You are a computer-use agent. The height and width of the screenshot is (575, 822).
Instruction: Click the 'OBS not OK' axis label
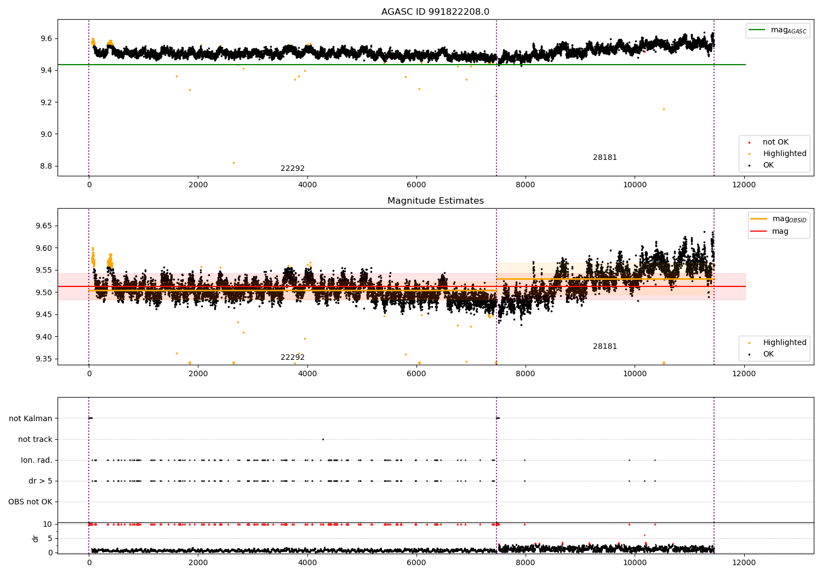coord(31,502)
